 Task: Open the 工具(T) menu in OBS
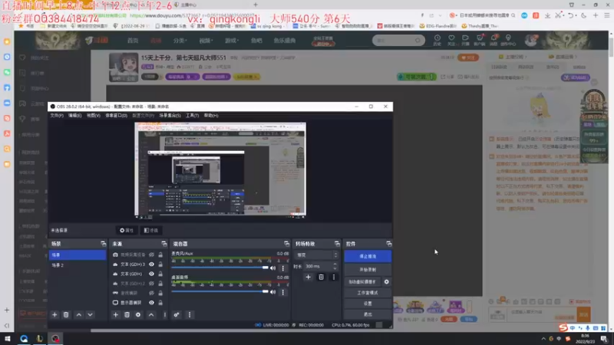[x=193, y=116]
